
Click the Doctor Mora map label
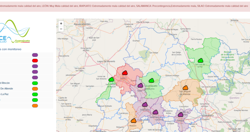click(213, 77)
